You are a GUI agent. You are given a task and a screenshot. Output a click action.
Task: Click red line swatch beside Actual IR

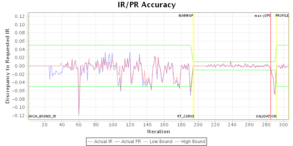90,141
